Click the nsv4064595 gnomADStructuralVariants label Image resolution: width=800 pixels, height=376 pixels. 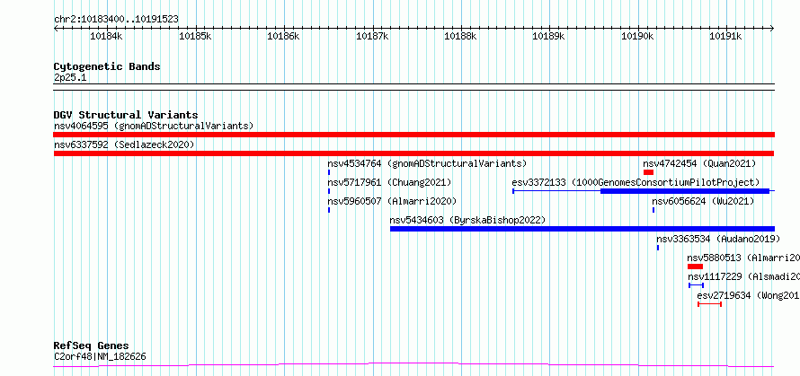154,126
